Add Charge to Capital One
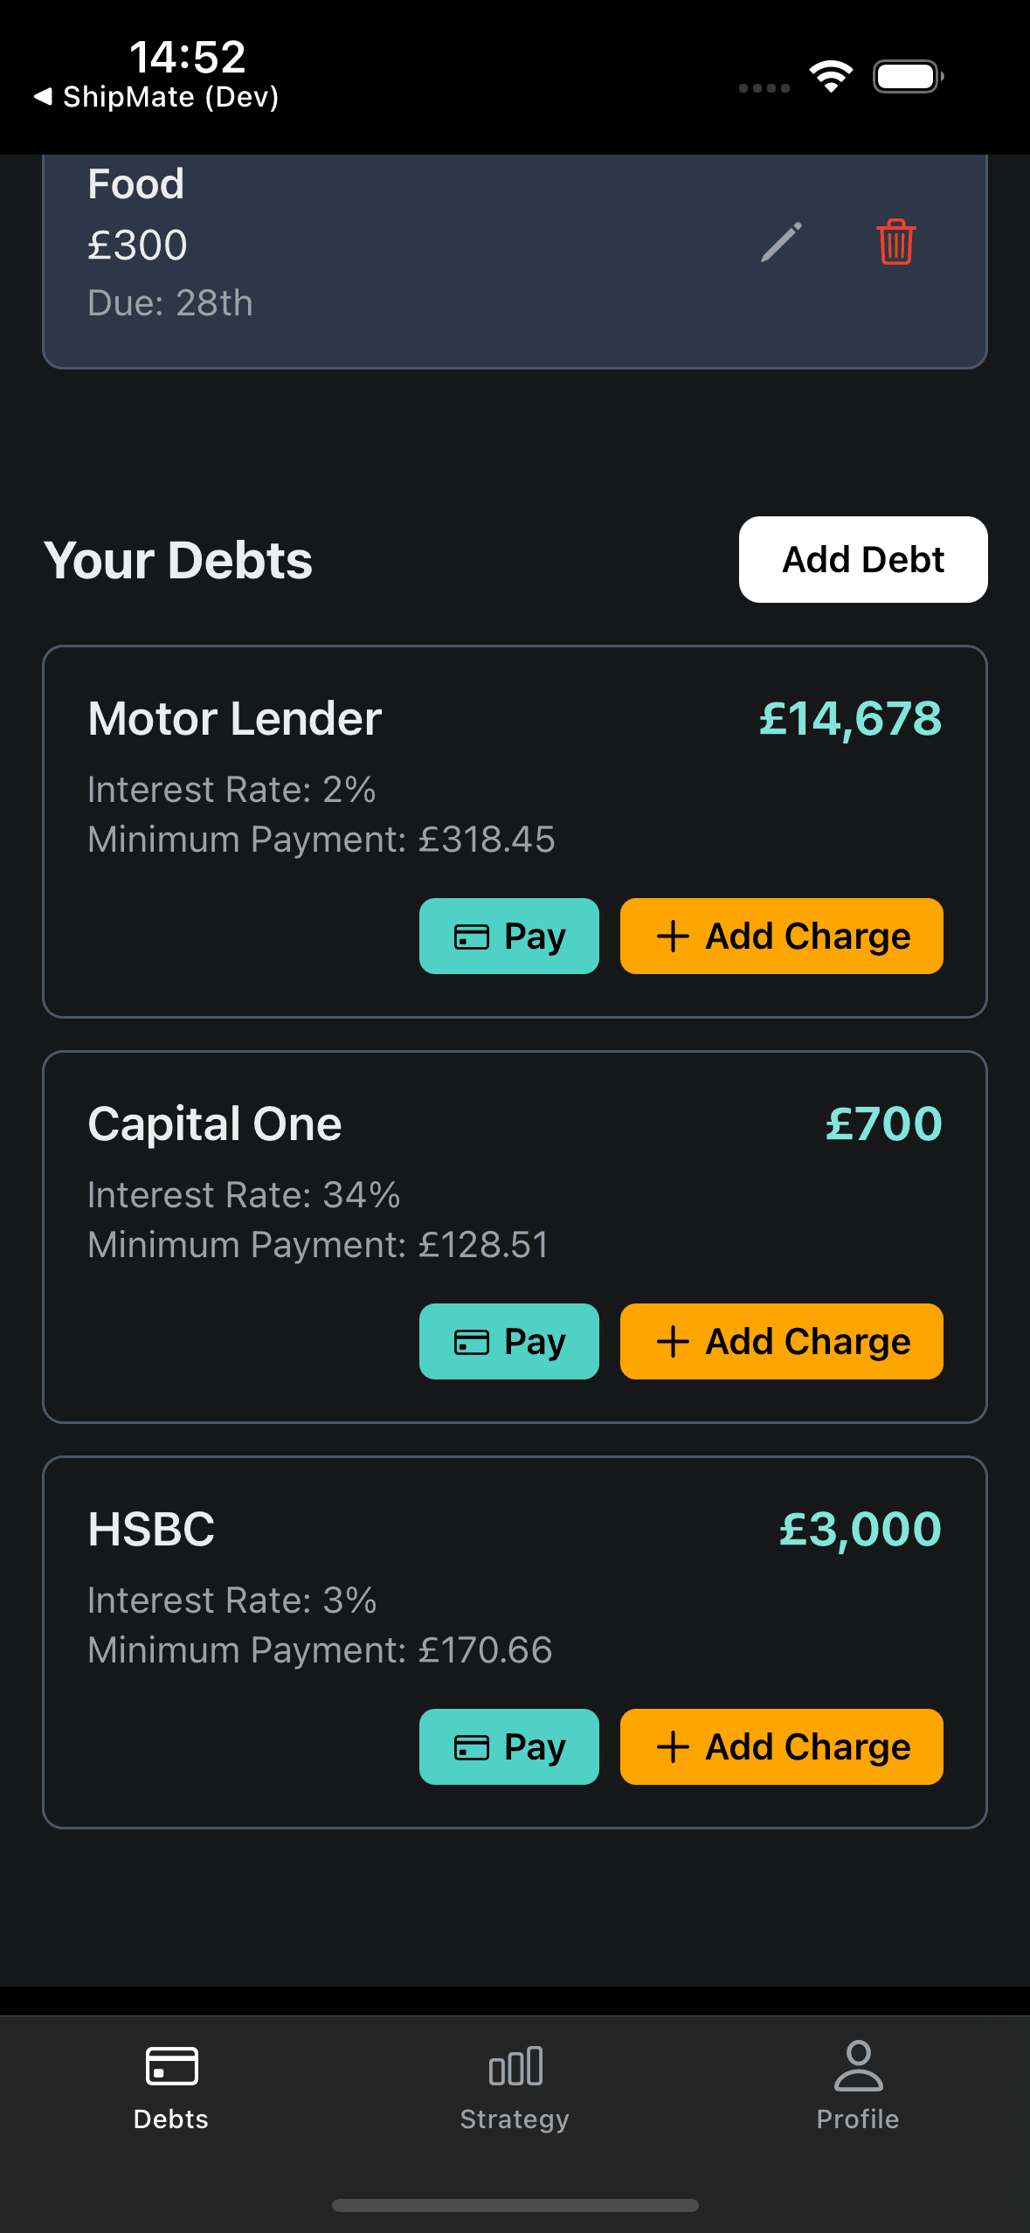The image size is (1030, 2233). [x=781, y=1341]
